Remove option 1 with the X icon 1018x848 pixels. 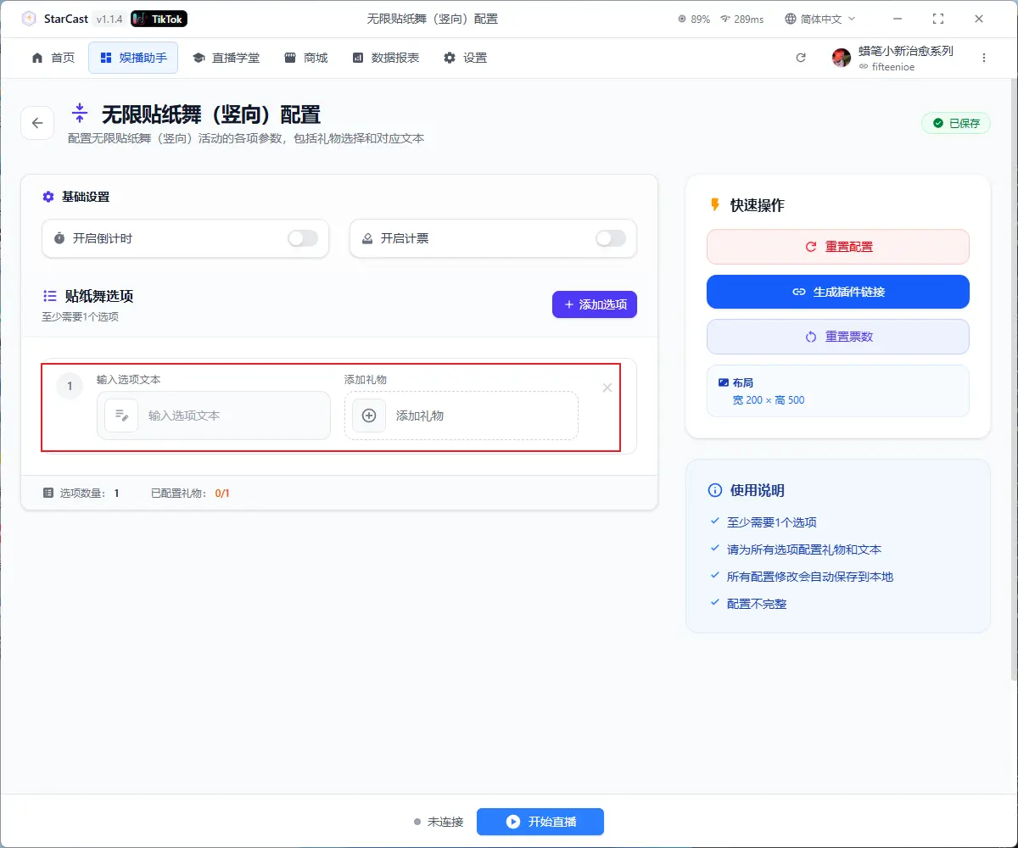click(x=607, y=388)
